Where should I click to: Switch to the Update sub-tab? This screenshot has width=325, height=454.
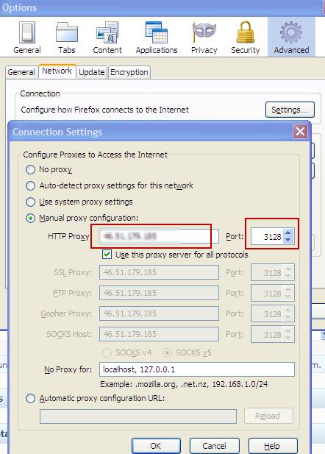coord(91,72)
